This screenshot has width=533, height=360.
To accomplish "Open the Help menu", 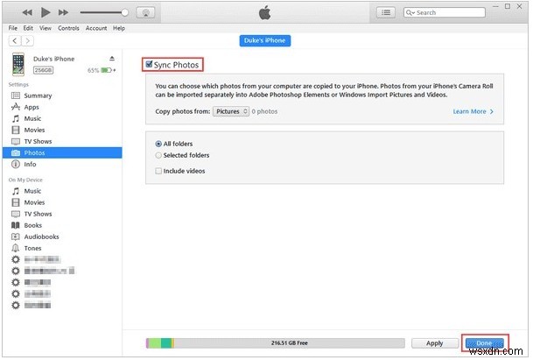I will 119,28.
